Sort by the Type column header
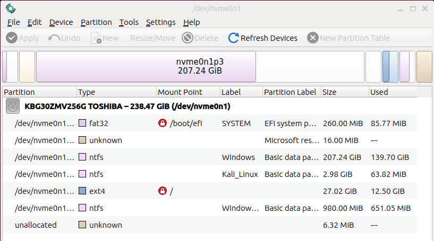The image size is (434, 241). tap(116, 92)
